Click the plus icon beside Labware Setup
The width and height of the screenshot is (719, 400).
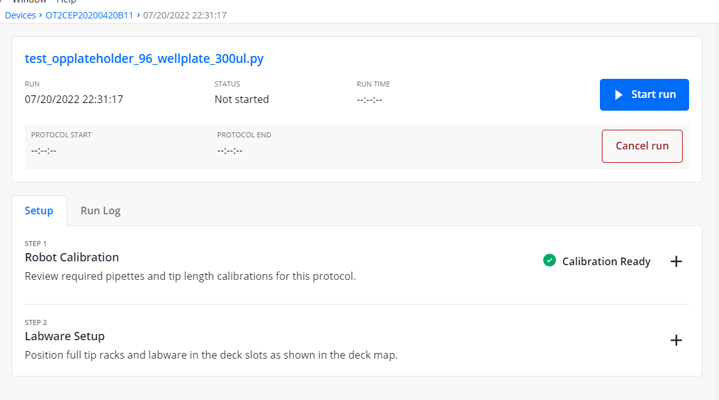(676, 340)
